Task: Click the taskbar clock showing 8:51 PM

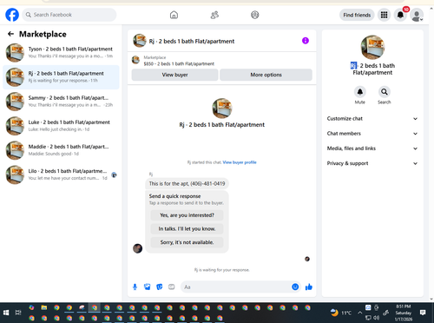Action: [404, 313]
